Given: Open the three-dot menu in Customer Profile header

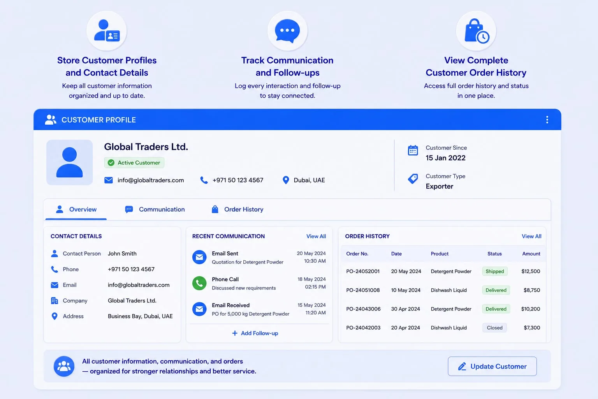Looking at the screenshot, I should coord(547,120).
